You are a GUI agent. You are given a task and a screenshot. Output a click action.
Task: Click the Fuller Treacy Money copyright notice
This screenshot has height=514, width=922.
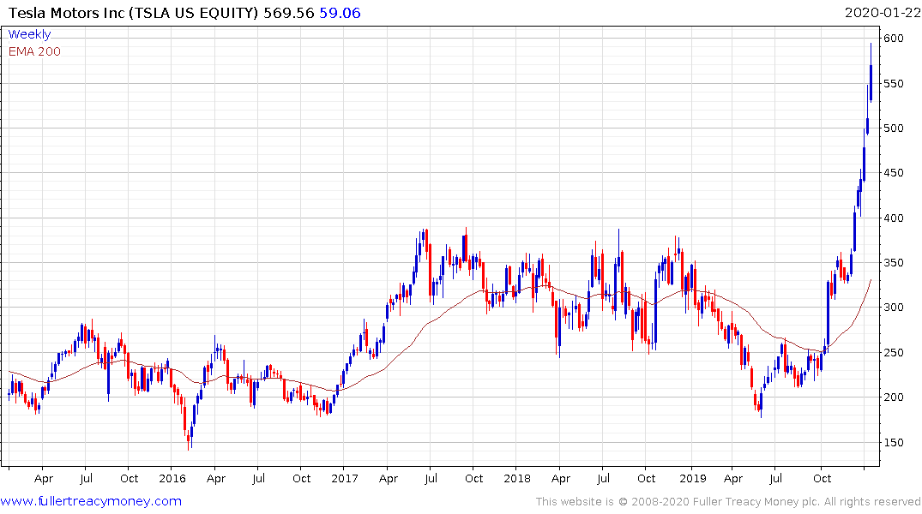click(728, 502)
